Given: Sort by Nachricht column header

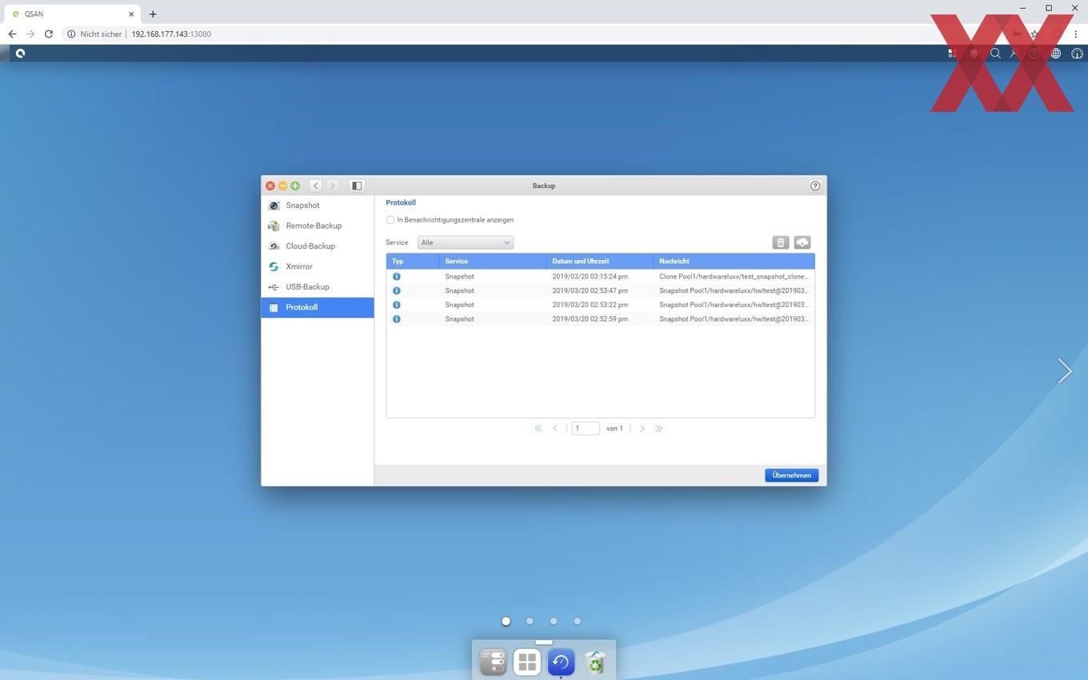Looking at the screenshot, I should click(734, 261).
